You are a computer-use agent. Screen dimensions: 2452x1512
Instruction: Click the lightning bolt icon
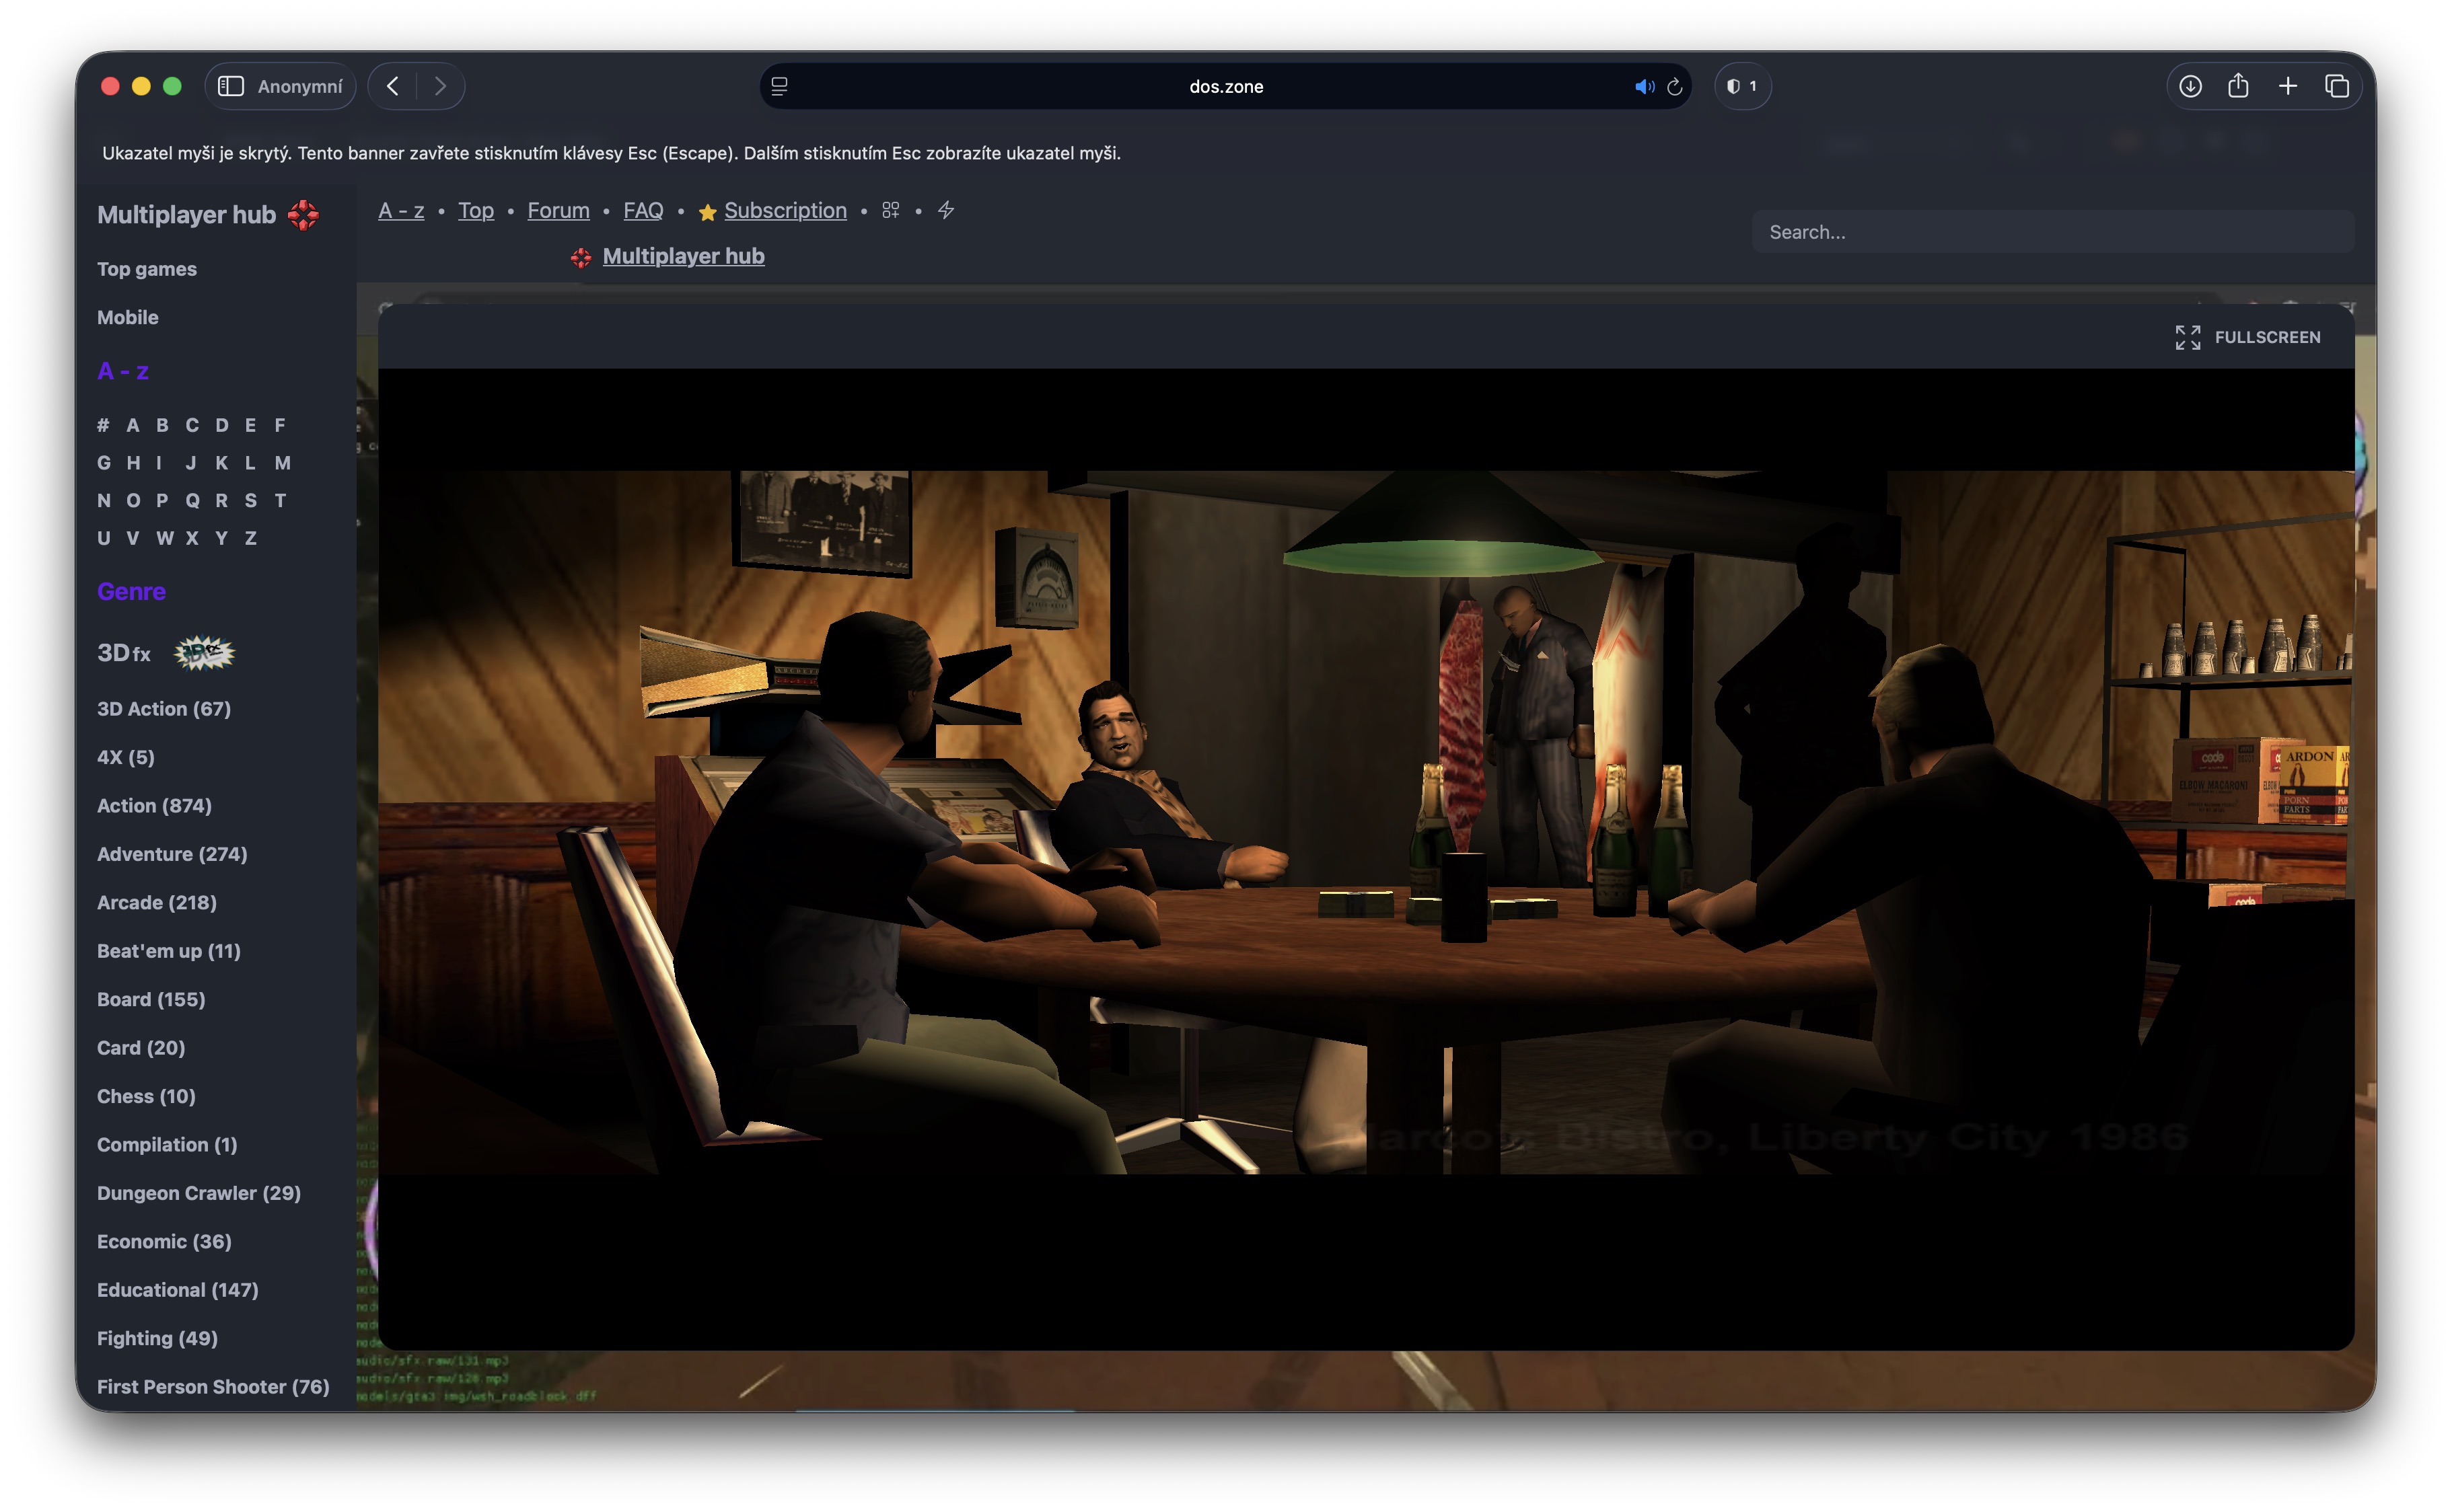point(945,210)
